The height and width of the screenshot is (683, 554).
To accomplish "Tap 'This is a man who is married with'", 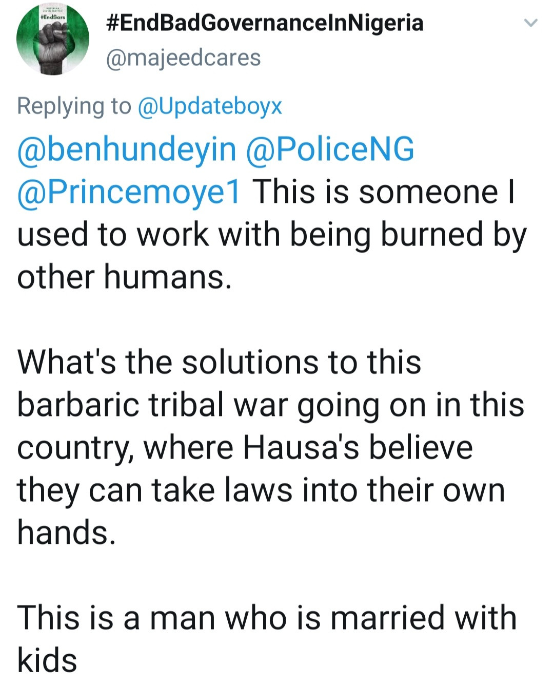I will point(267,617).
